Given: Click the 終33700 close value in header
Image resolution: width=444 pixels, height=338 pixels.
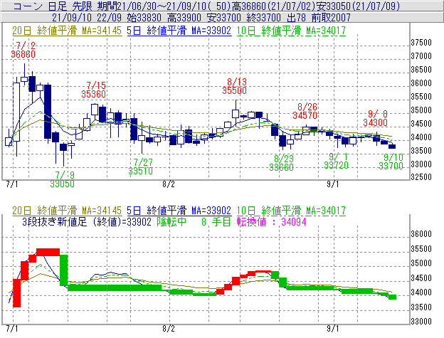Looking at the screenshot, I should 263,18.
